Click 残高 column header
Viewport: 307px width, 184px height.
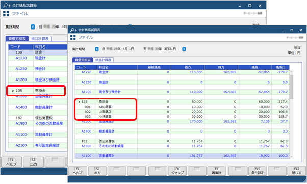(254, 67)
